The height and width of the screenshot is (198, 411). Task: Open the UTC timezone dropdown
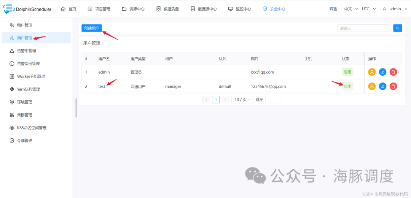[369, 9]
